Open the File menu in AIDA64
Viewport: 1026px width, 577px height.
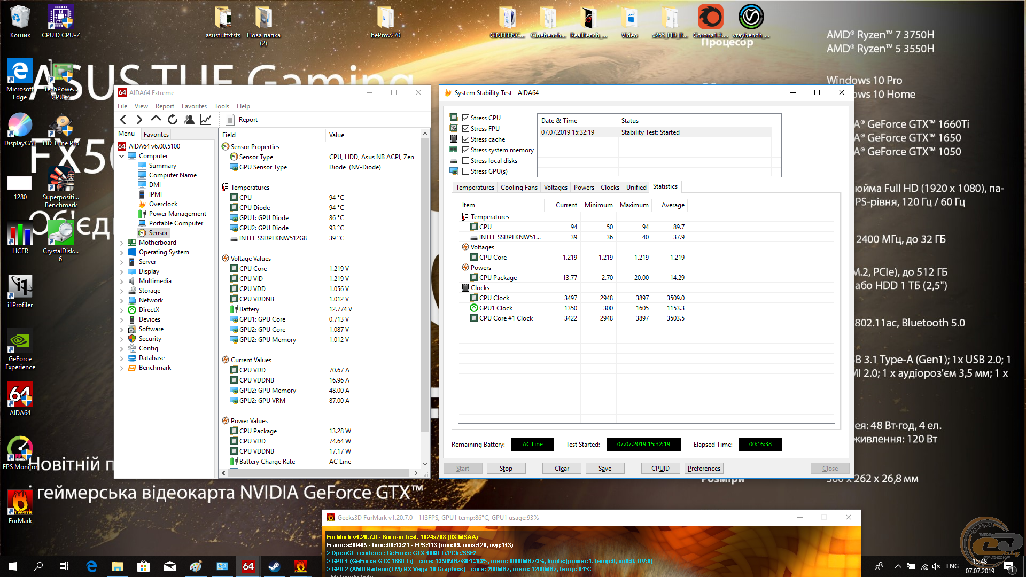coord(122,106)
